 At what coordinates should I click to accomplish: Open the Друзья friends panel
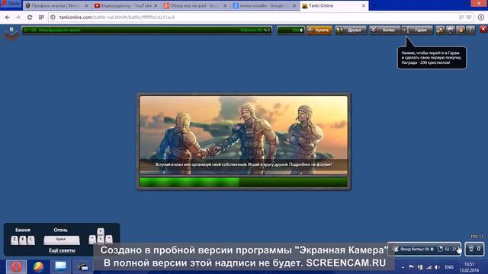tap(351, 30)
